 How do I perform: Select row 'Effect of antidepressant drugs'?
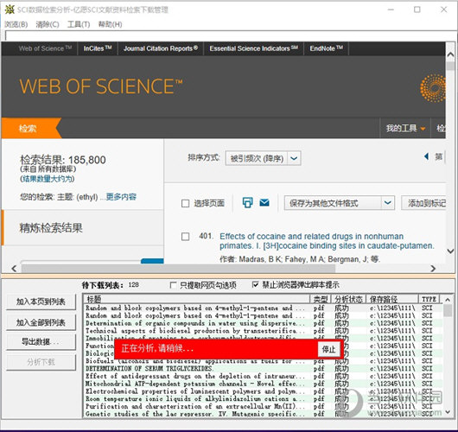click(x=263, y=376)
